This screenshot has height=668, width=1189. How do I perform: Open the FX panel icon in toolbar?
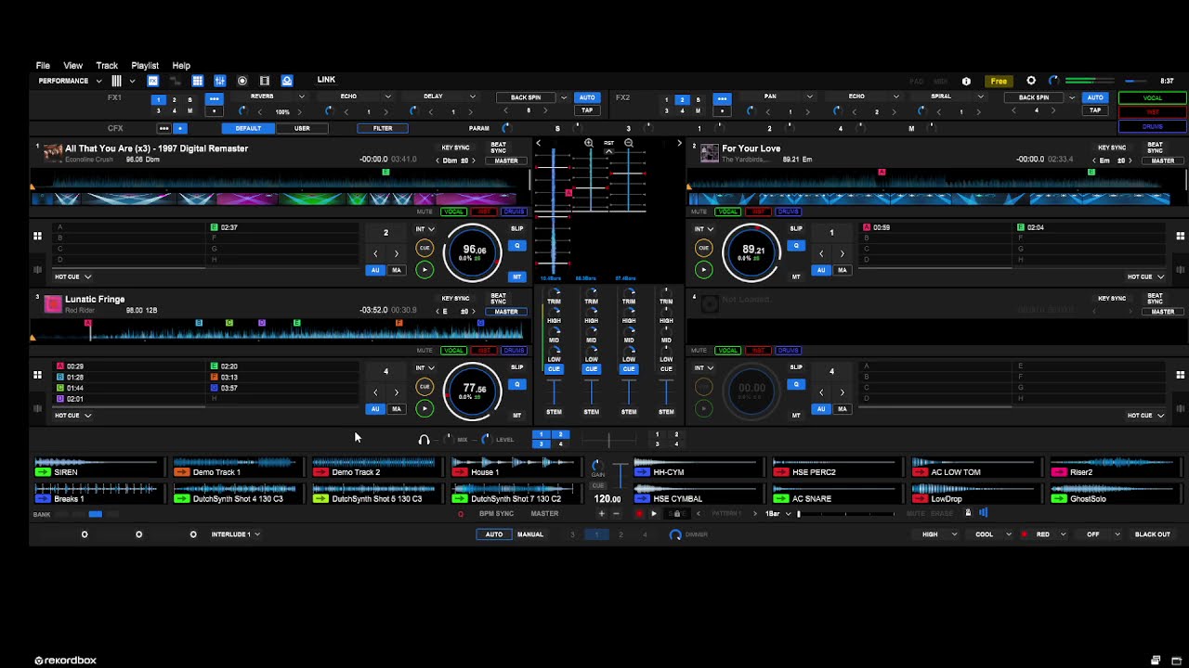pos(153,81)
